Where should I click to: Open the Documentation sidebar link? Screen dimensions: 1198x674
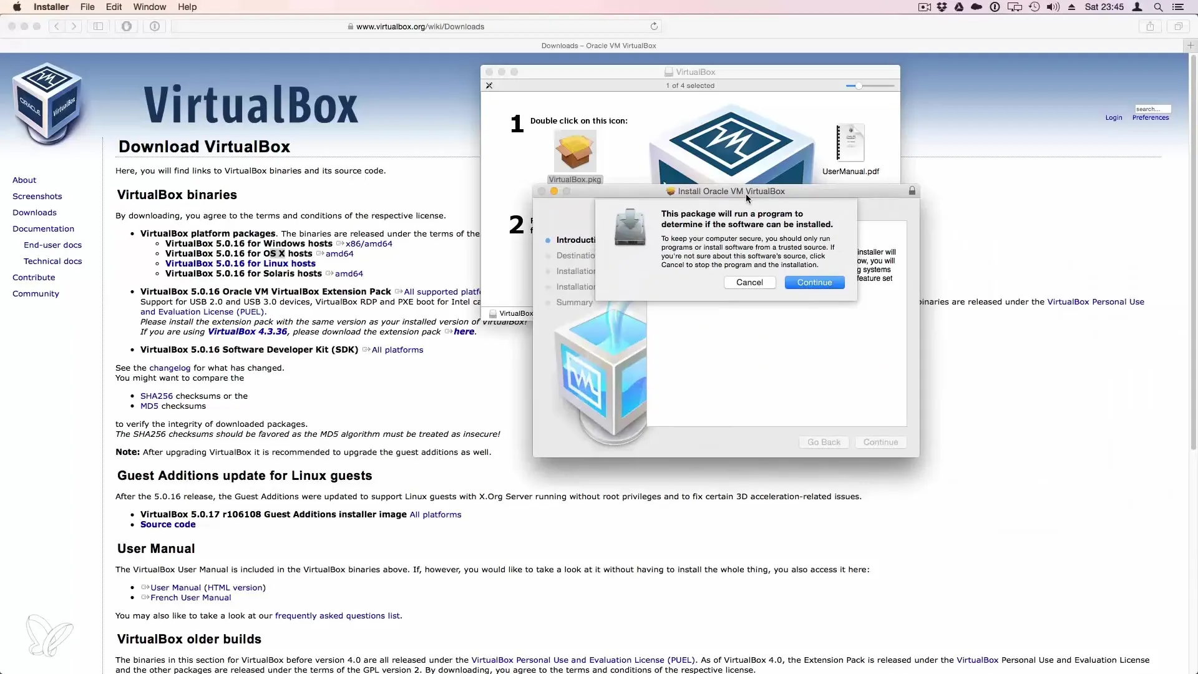43,228
